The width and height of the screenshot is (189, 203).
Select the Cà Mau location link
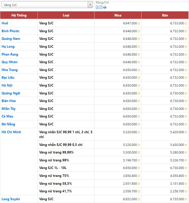7,116
